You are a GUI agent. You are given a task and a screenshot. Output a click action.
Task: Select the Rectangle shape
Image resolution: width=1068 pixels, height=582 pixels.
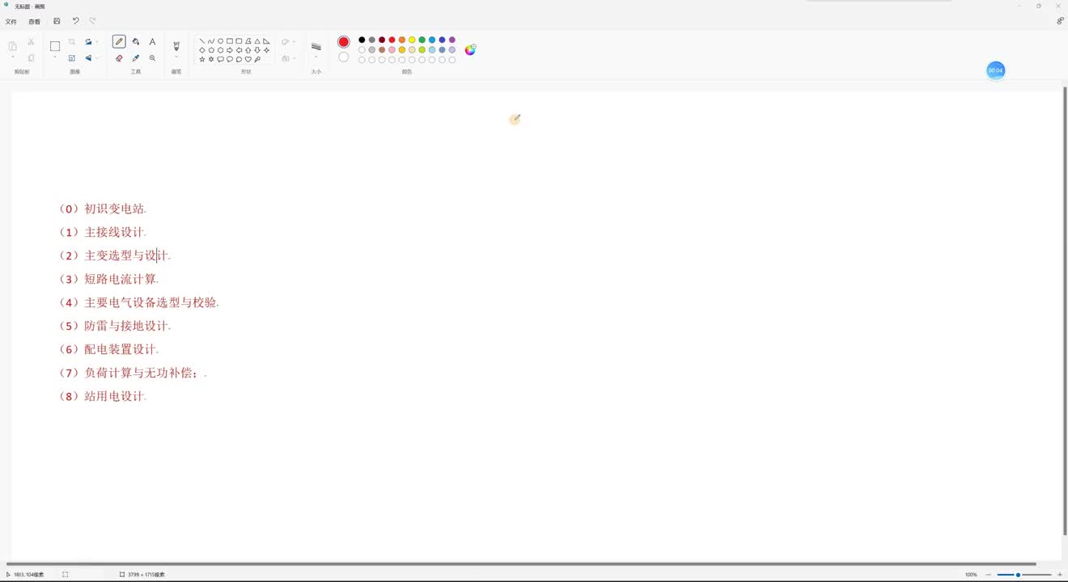pyautogui.click(x=230, y=40)
